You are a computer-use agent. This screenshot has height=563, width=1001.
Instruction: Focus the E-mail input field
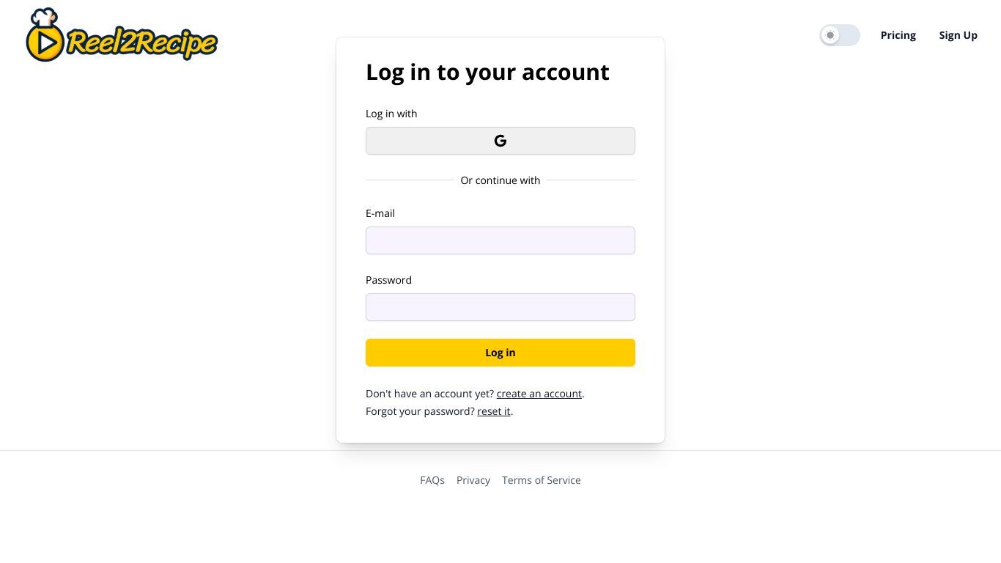[x=500, y=240]
